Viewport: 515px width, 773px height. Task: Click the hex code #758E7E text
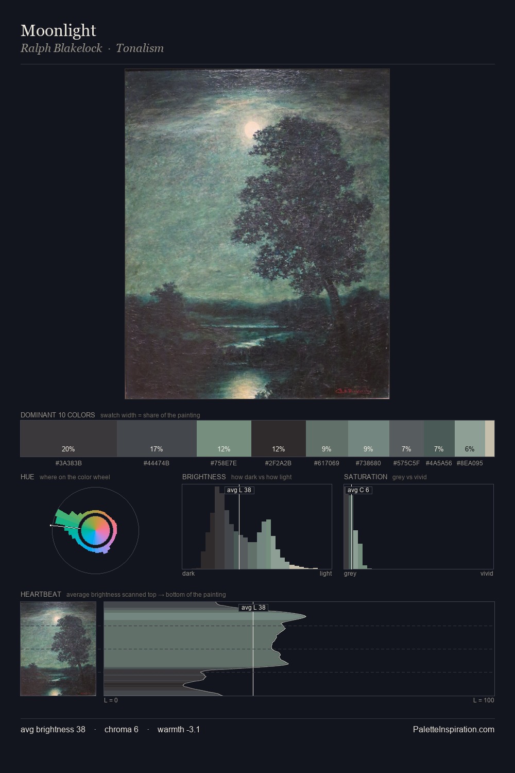click(x=224, y=463)
